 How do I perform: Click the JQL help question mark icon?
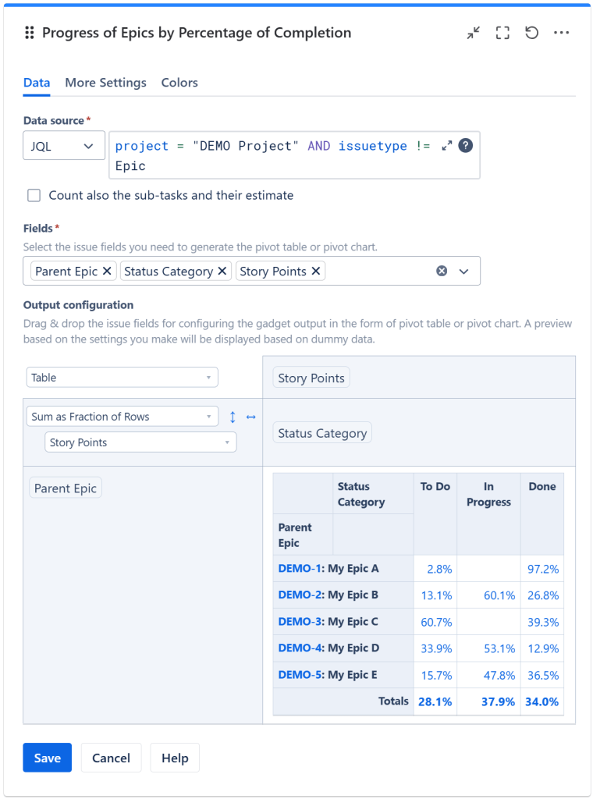[x=466, y=146]
